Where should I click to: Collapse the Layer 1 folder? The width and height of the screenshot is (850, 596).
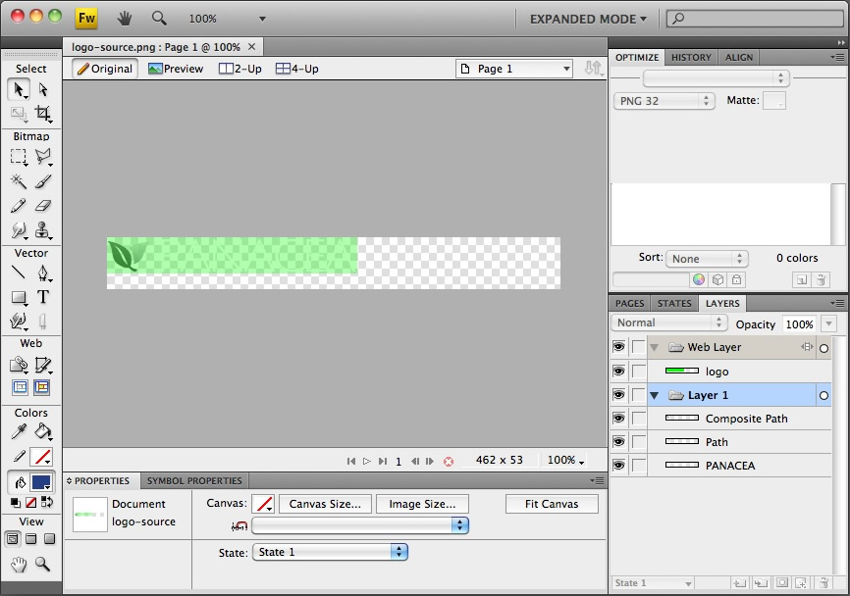point(655,395)
